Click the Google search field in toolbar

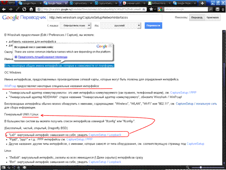[186, 9]
